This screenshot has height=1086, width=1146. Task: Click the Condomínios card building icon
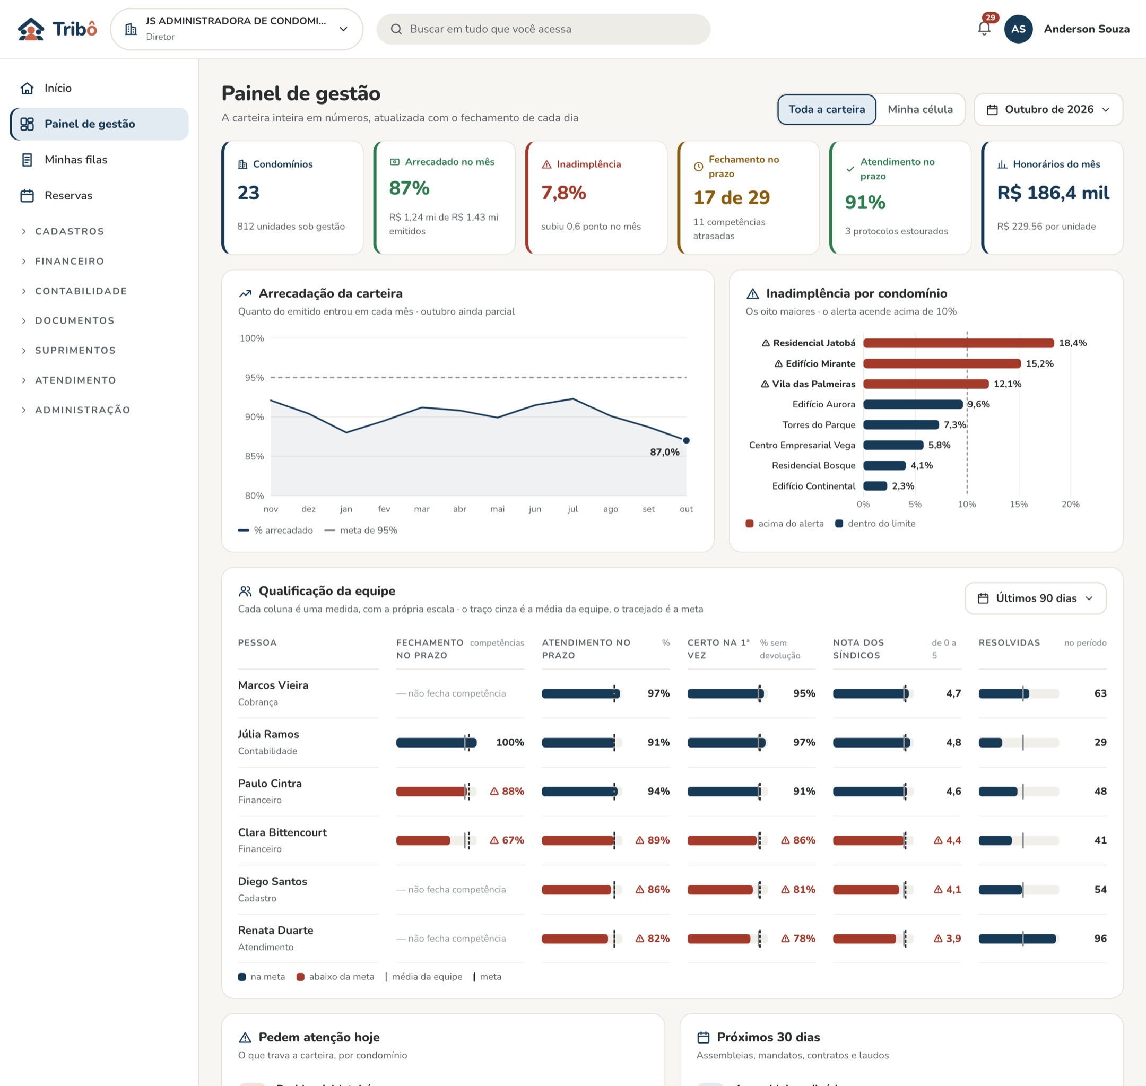click(242, 164)
